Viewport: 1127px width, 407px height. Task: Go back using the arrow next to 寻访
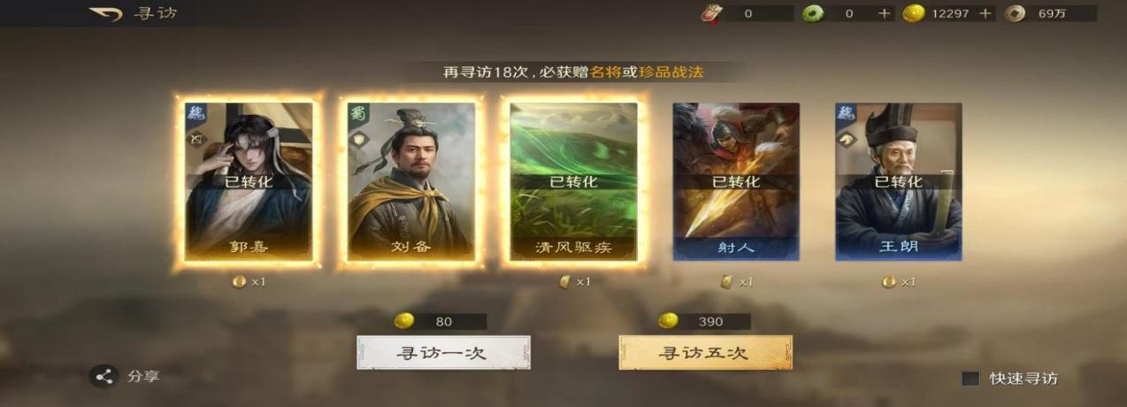[105, 14]
